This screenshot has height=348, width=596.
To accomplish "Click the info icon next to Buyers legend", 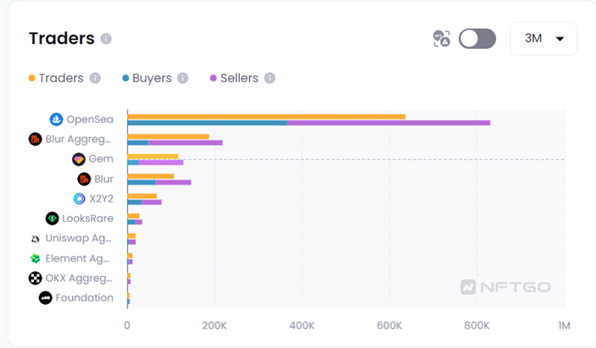I will coord(182,78).
